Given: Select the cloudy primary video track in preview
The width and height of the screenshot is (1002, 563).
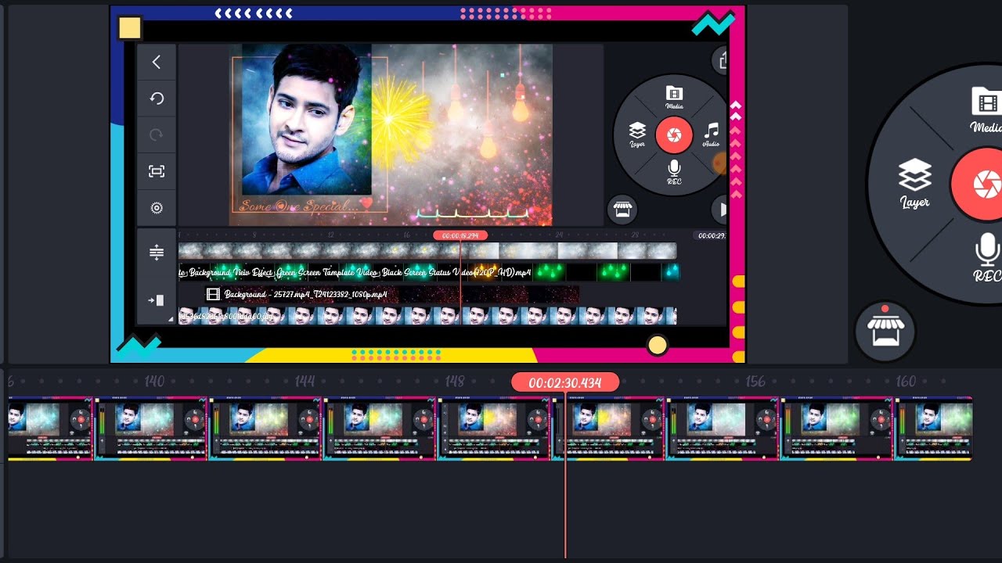Looking at the screenshot, I should [x=427, y=250].
